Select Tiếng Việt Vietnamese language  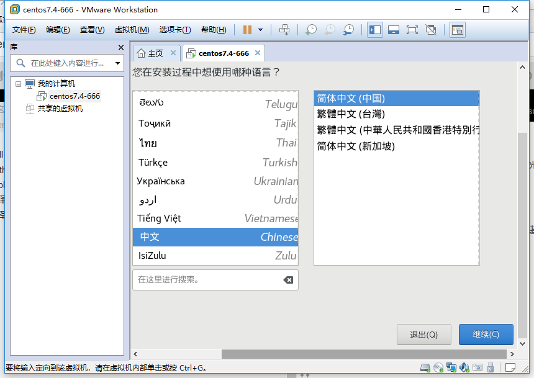[215, 218]
